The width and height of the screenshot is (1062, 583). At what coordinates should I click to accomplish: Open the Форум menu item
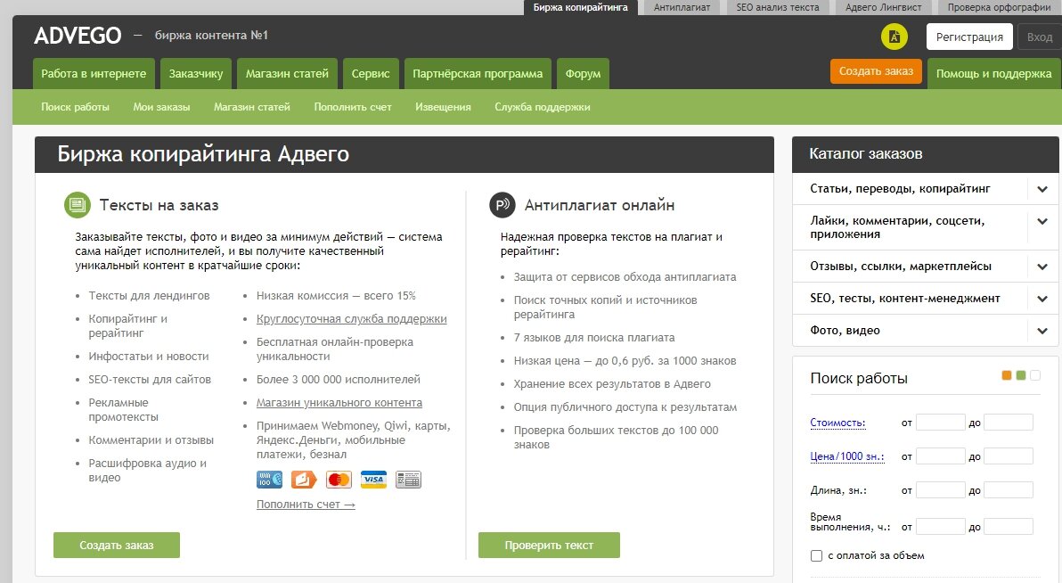(584, 74)
